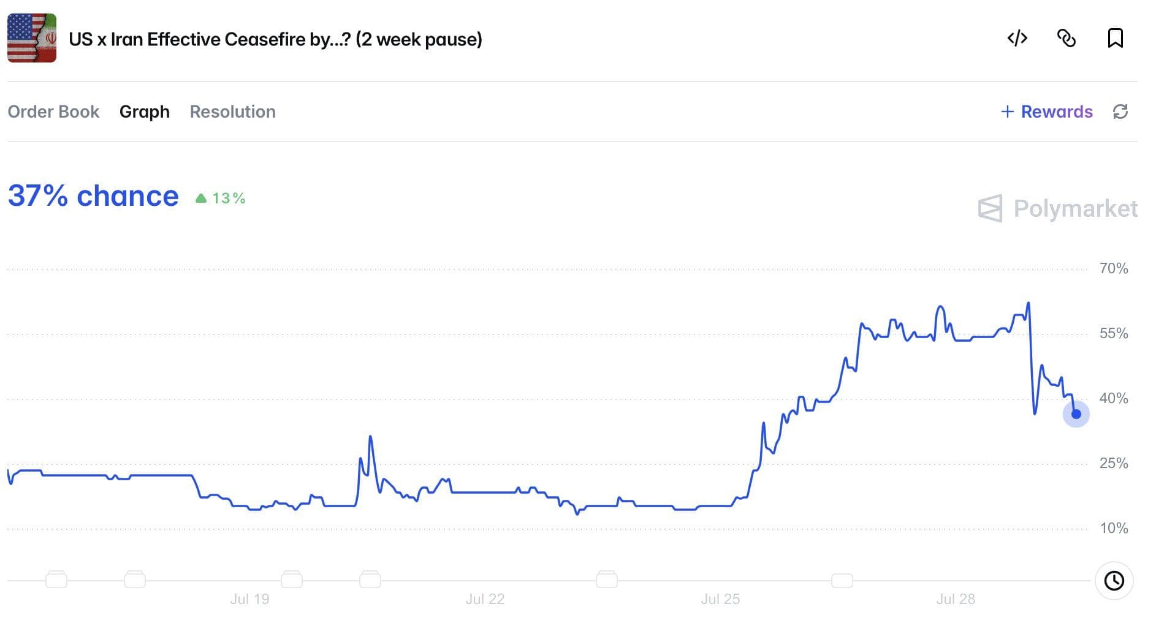This screenshot has height=642, width=1156.
Task: Switch to the Order Book tab
Action: (53, 111)
